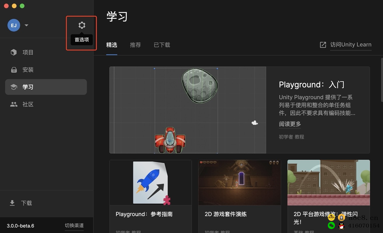The image size is (383, 233).
Task: Click Playground：入门 title
Action: pos(312,85)
